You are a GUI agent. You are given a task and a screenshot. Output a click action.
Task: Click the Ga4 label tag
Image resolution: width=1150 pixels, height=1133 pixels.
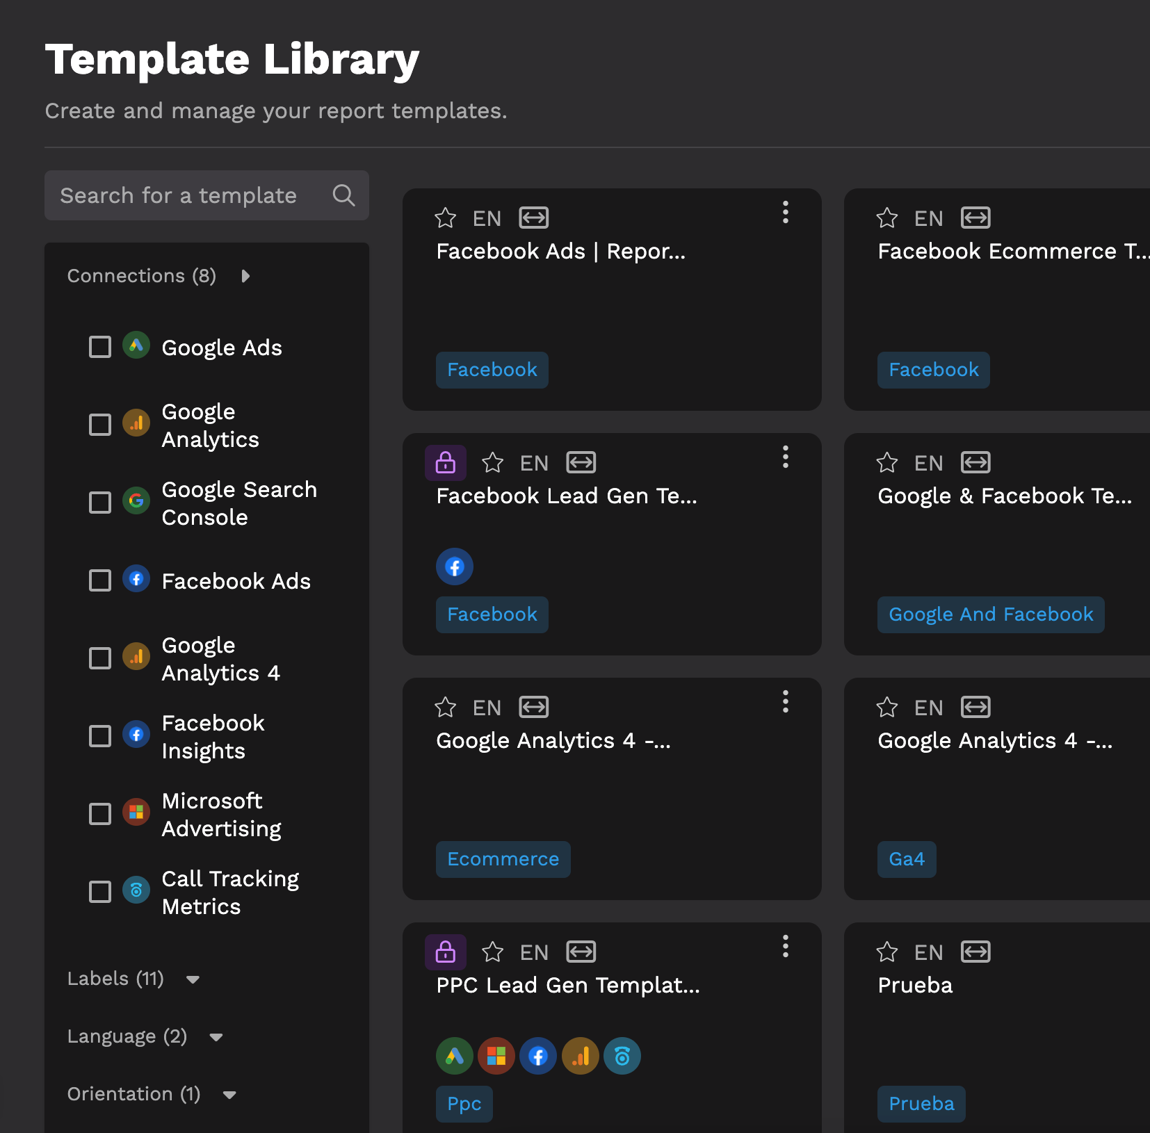907,859
